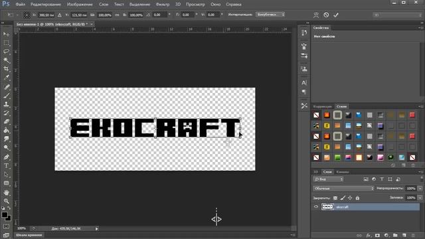
Task: Switch to the Коррекция tab
Action: pos(322,106)
